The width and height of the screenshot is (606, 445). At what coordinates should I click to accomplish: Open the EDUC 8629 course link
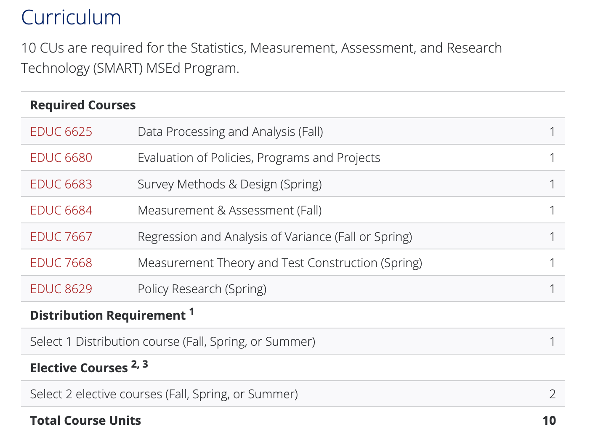pos(61,289)
